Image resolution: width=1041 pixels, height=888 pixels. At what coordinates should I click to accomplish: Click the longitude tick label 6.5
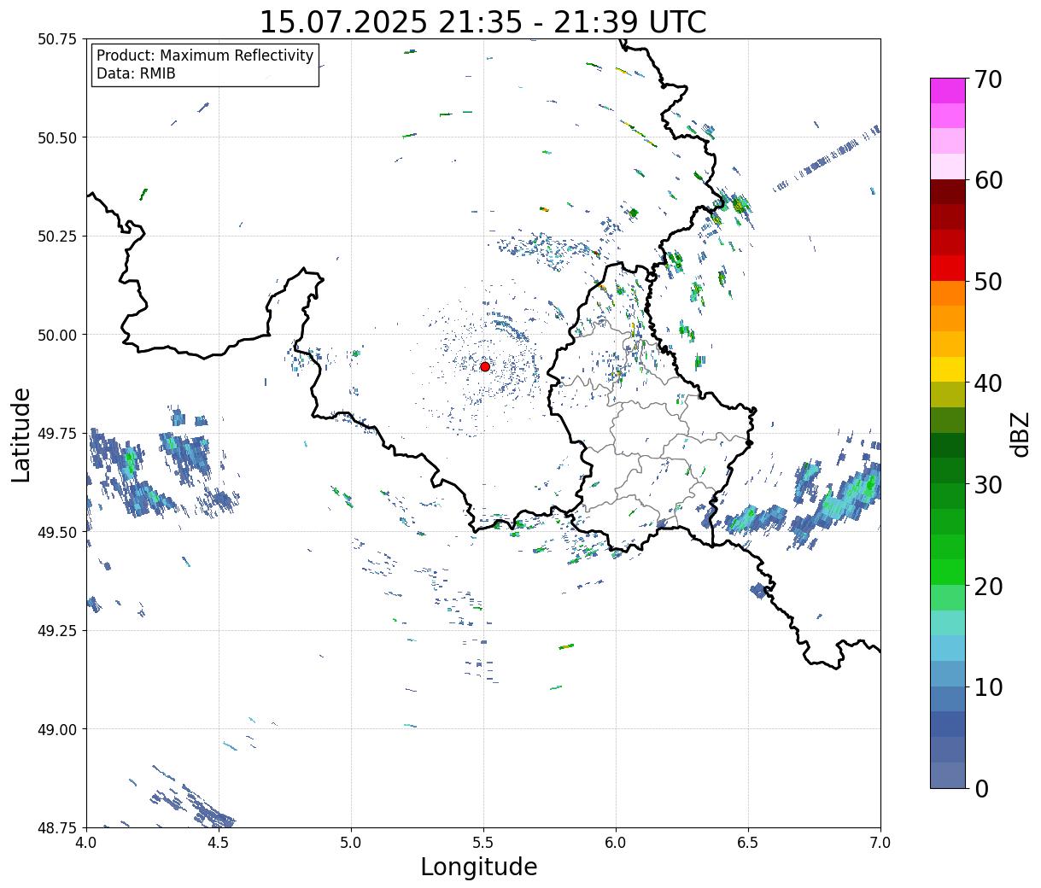tap(748, 843)
